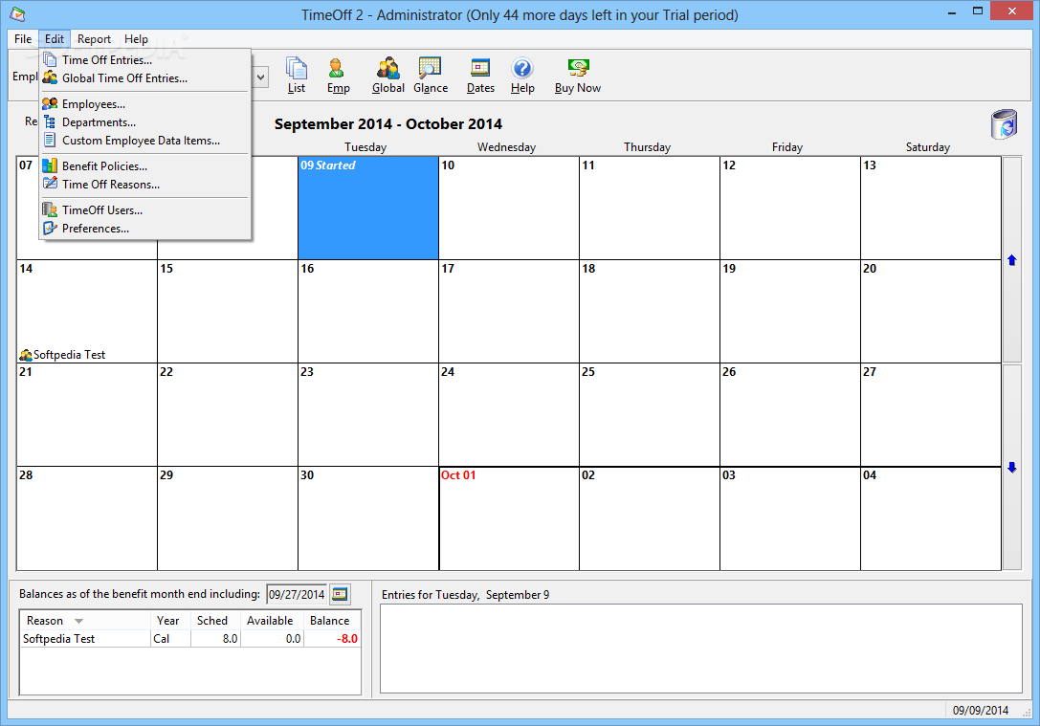Select calendar day 25

coord(650,414)
